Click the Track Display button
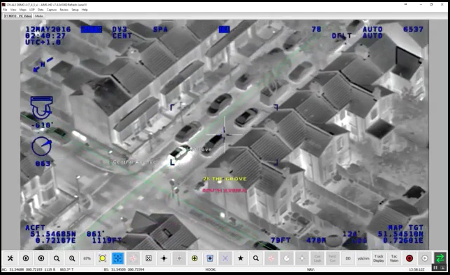The height and width of the screenshot is (275, 450). click(379, 258)
